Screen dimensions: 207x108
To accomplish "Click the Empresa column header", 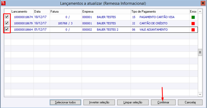I will pyautogui.click(x=106, y=12).
